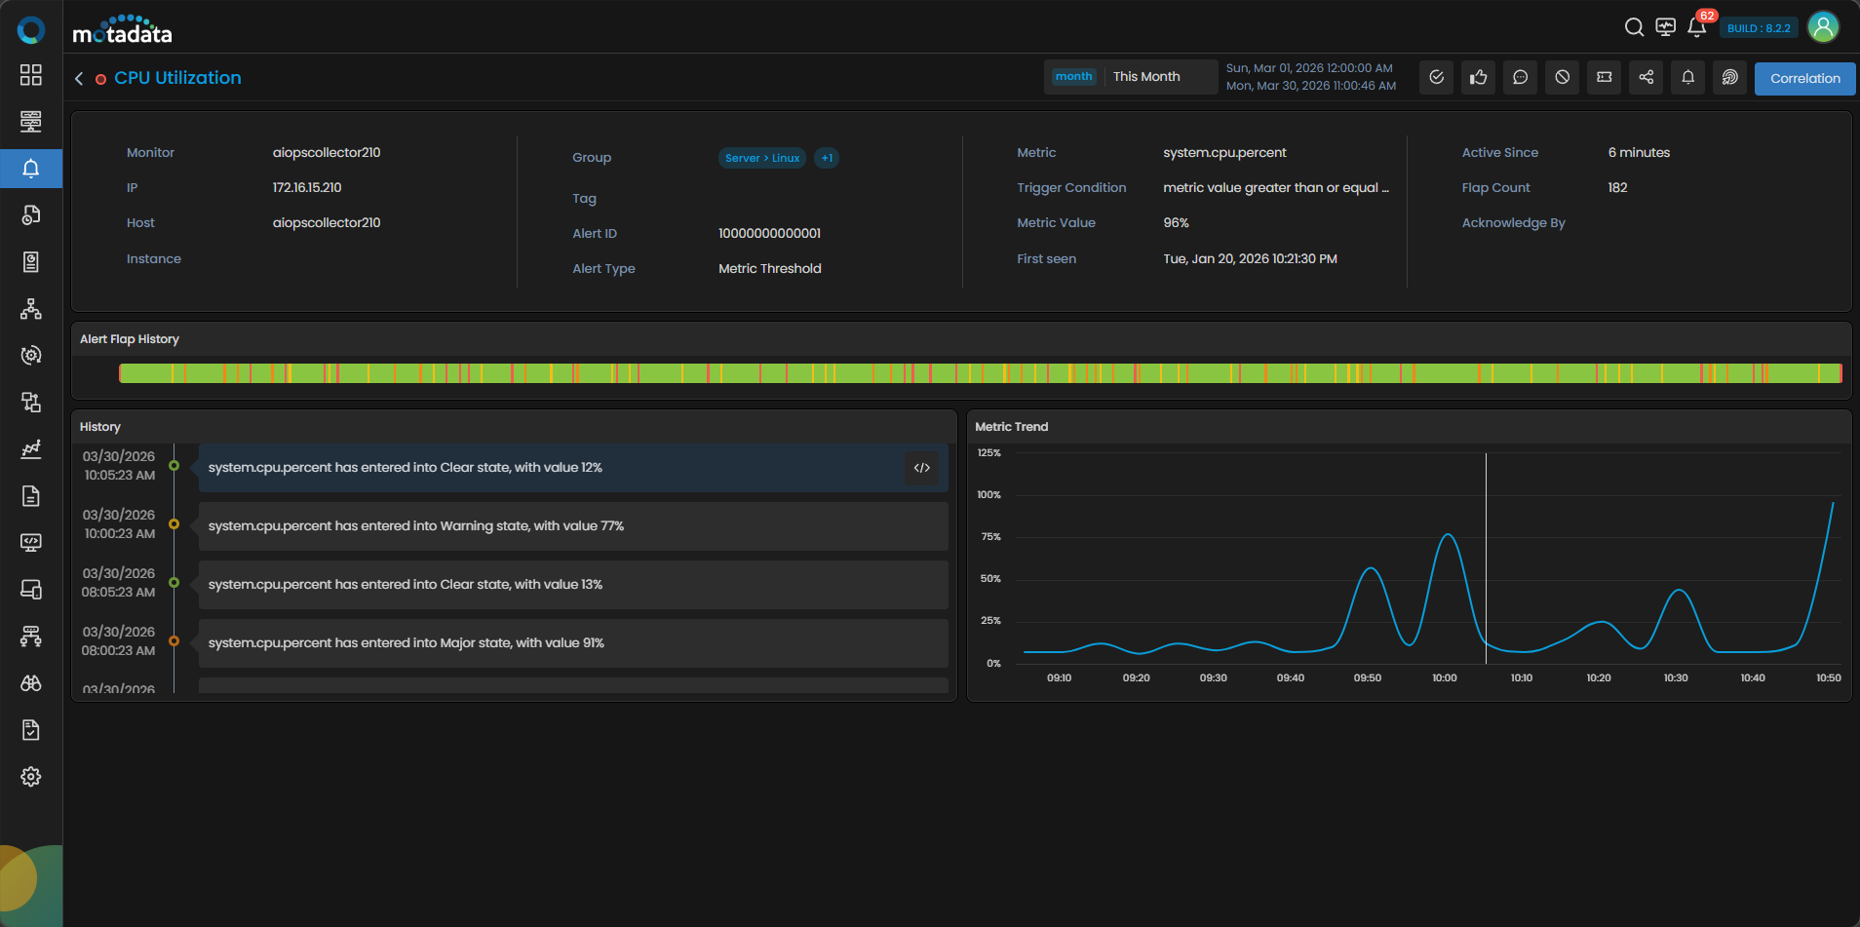This screenshot has width=1860, height=927.
Task: Open settings gear in left sidebar
Action: click(x=31, y=777)
